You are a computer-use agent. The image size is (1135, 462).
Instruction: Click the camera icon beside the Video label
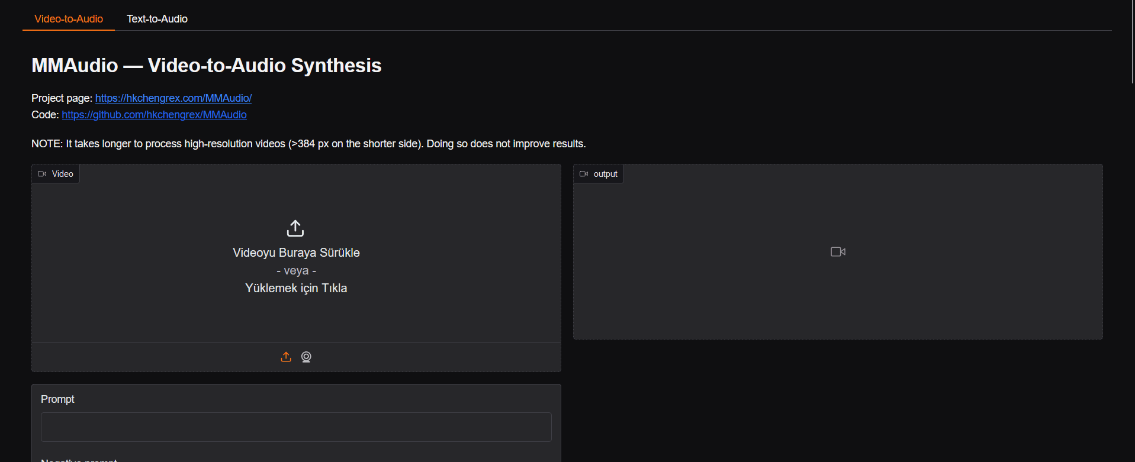(x=42, y=174)
